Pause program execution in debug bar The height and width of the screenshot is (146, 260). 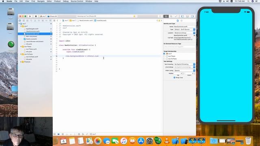(x=63, y=134)
